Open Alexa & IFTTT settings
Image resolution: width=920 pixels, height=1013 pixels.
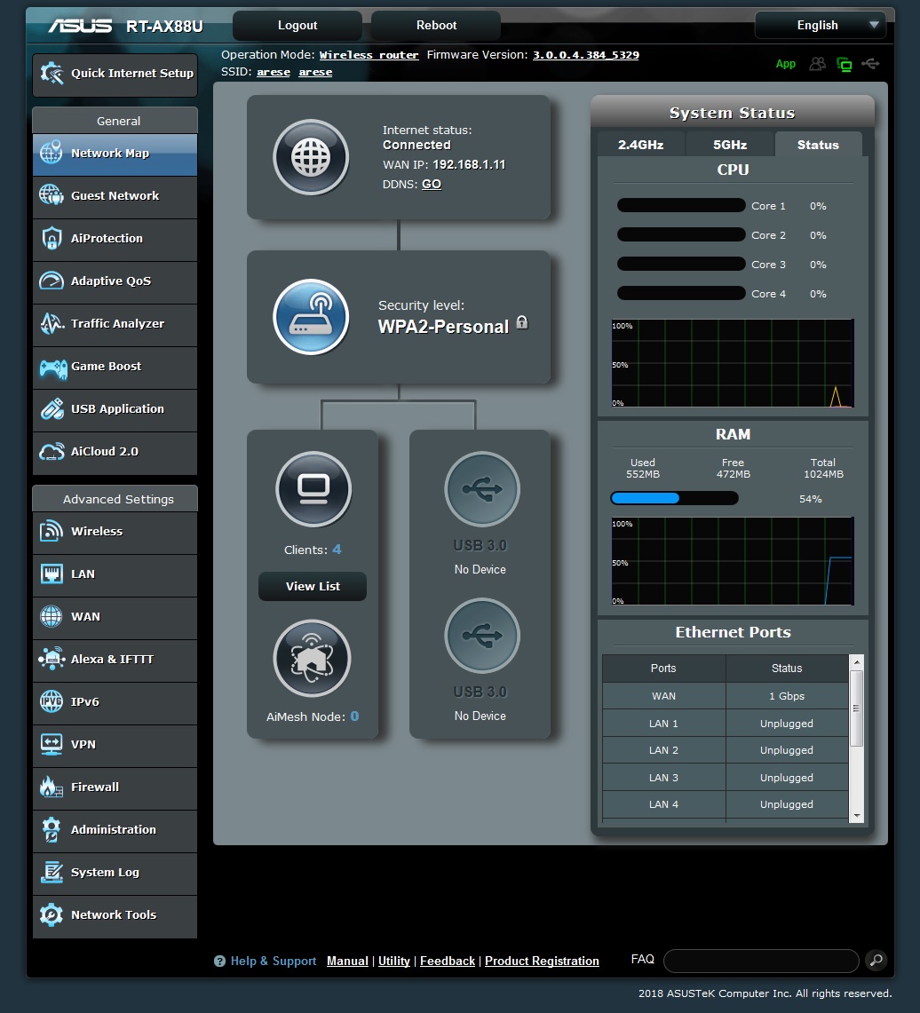(115, 661)
